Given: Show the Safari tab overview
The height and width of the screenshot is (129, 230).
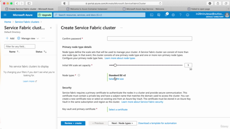Looking at the screenshot, I should pos(226,3).
